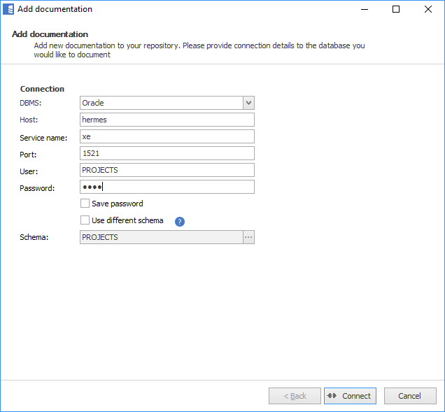
Task: Click the Dataedo app icon in title bar
Action: pyautogui.click(x=8, y=9)
